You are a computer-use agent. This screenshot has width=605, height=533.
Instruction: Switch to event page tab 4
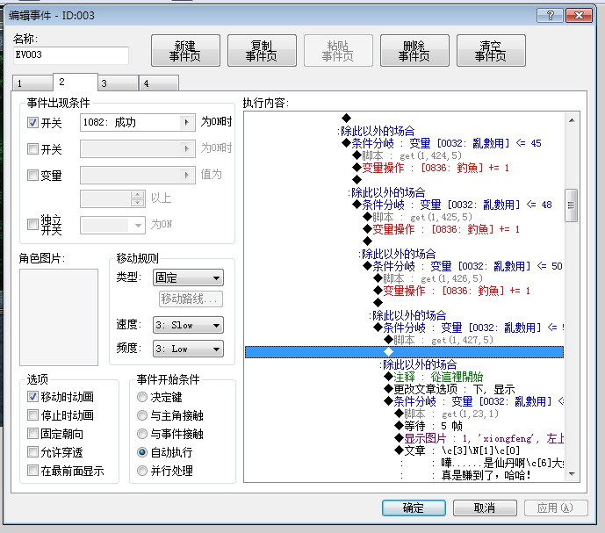point(159,83)
